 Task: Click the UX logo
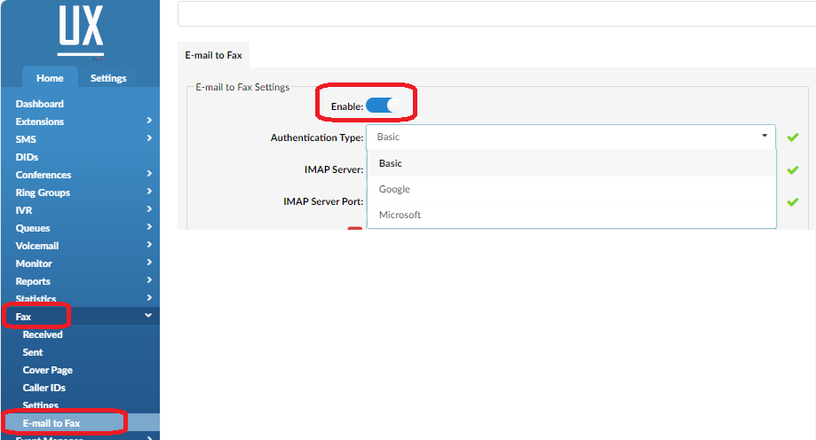click(81, 31)
